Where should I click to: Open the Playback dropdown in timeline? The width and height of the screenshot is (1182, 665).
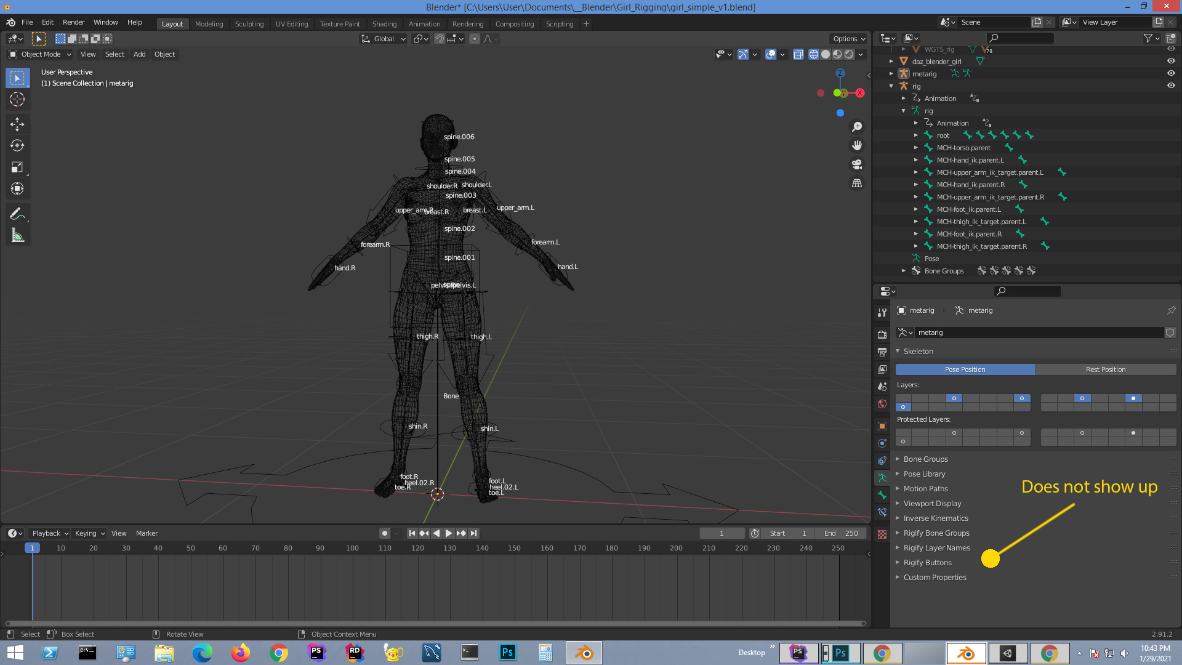click(x=50, y=533)
